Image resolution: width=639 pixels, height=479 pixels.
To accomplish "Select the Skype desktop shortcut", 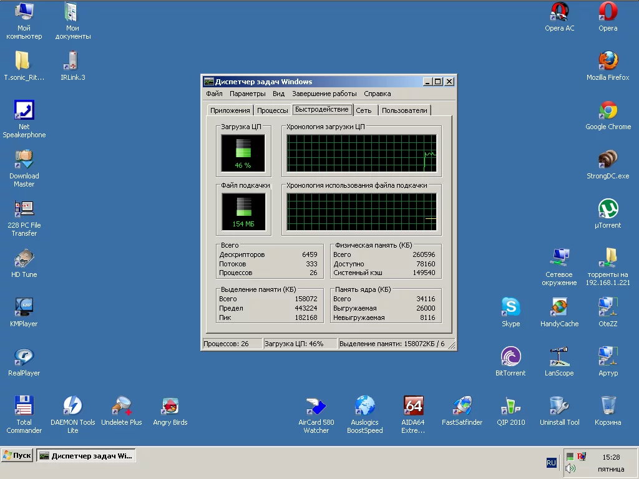I will click(x=510, y=307).
